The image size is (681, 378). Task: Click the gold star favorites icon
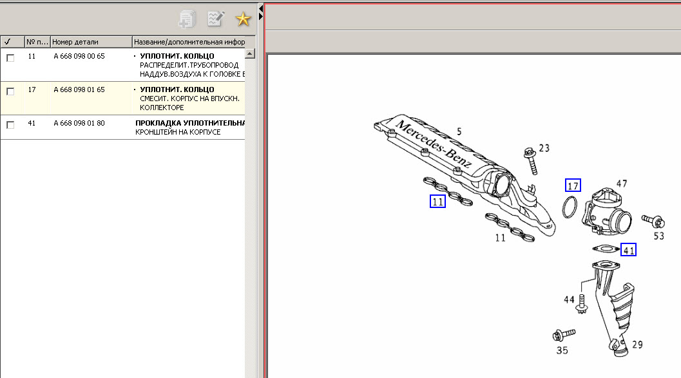[x=242, y=19]
